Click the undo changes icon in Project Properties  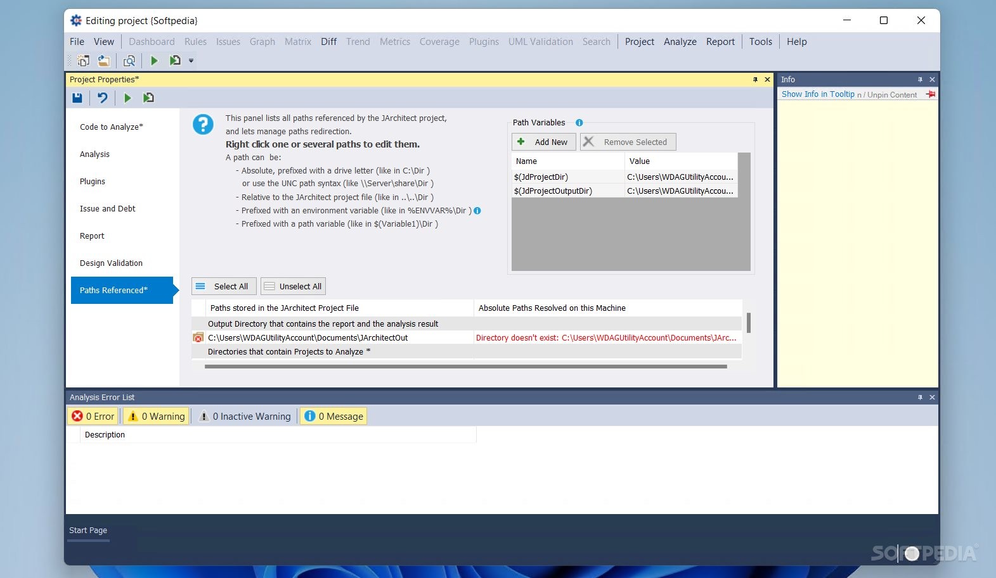coord(102,98)
